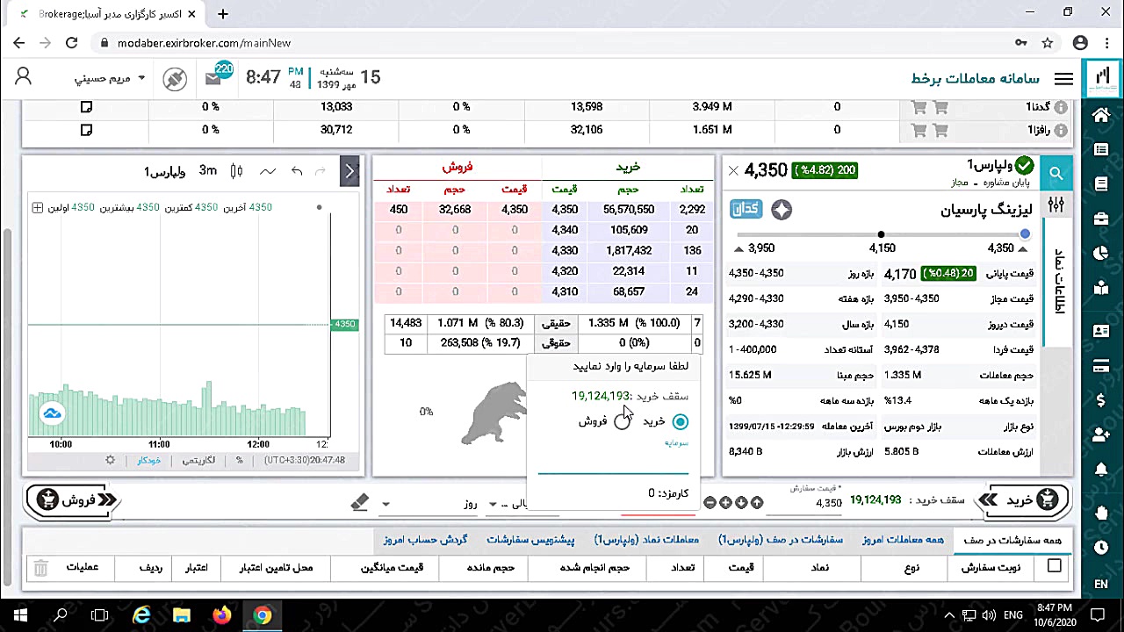Viewport: 1124px width, 632px height.
Task: Open the search magnifier icon above the symbol panel
Action: tap(1056, 173)
